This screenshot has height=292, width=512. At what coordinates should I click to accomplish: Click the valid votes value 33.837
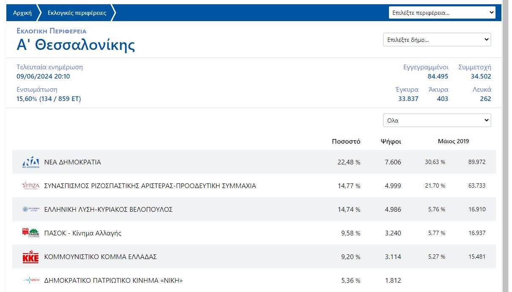click(x=408, y=99)
